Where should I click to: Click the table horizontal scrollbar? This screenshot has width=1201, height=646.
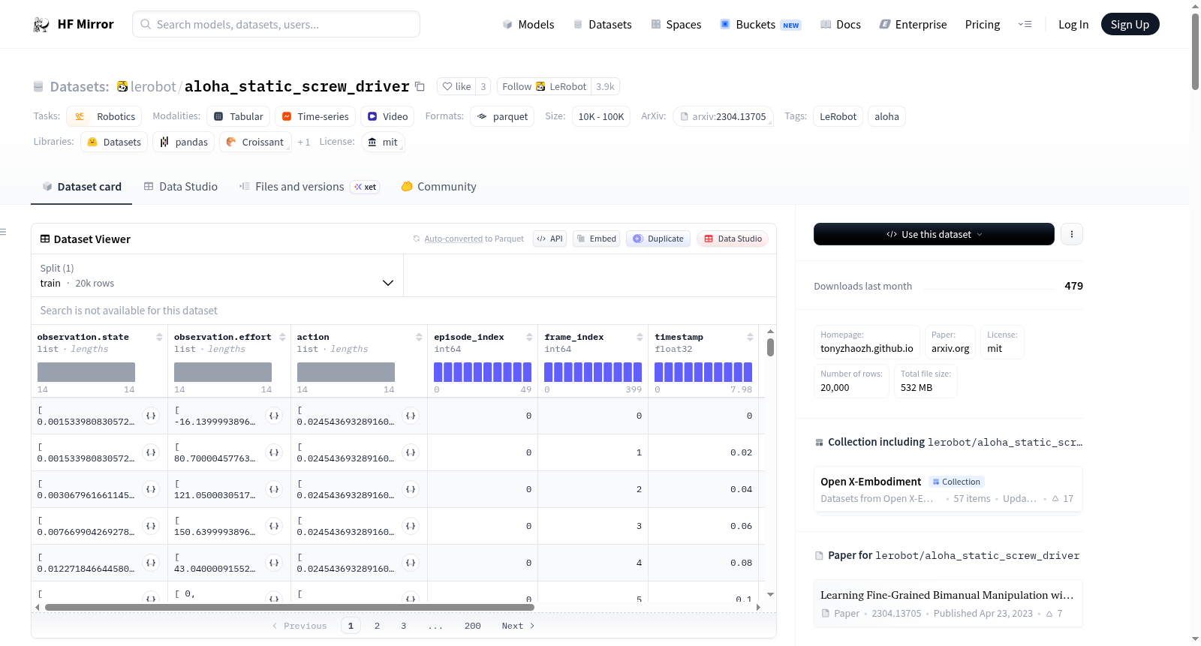290,607
